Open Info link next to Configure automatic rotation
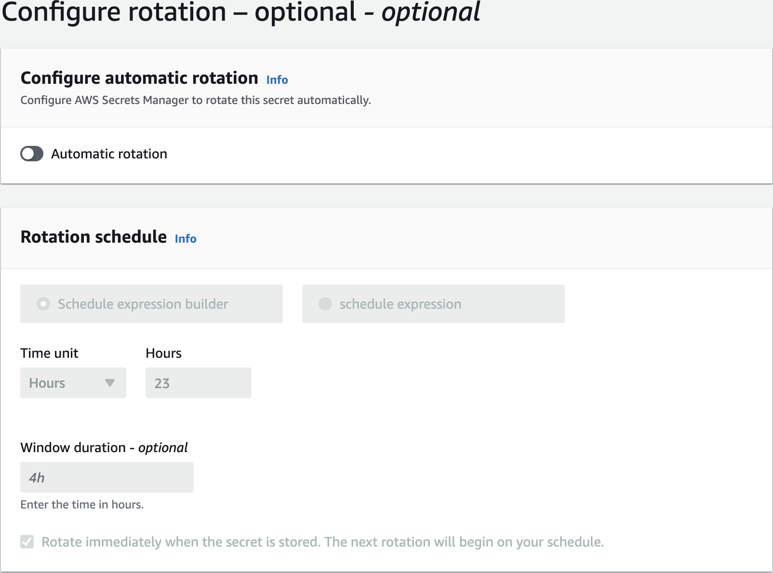This screenshot has width=773, height=573. click(x=277, y=80)
